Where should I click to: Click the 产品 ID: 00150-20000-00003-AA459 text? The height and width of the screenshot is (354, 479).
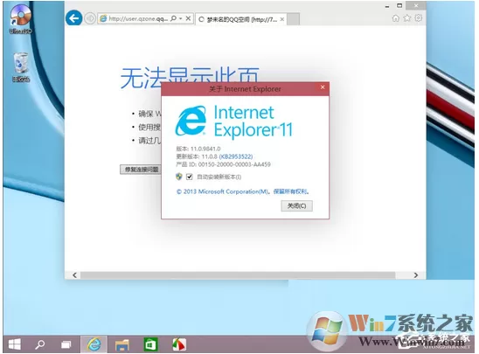click(x=223, y=164)
